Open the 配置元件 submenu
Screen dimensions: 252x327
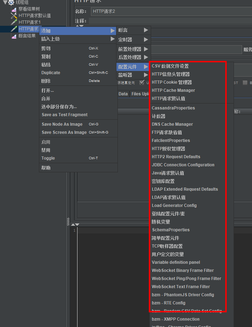[x=133, y=67]
